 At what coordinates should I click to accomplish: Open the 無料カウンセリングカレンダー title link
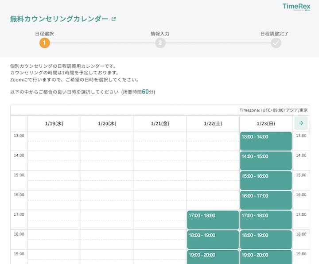coord(59,19)
